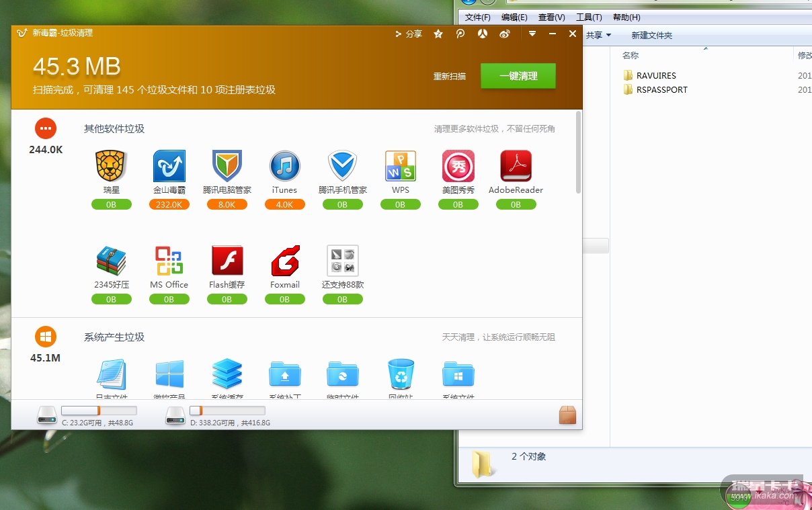Click the 0B badge under 瑞星
812x510 pixels.
pos(112,204)
